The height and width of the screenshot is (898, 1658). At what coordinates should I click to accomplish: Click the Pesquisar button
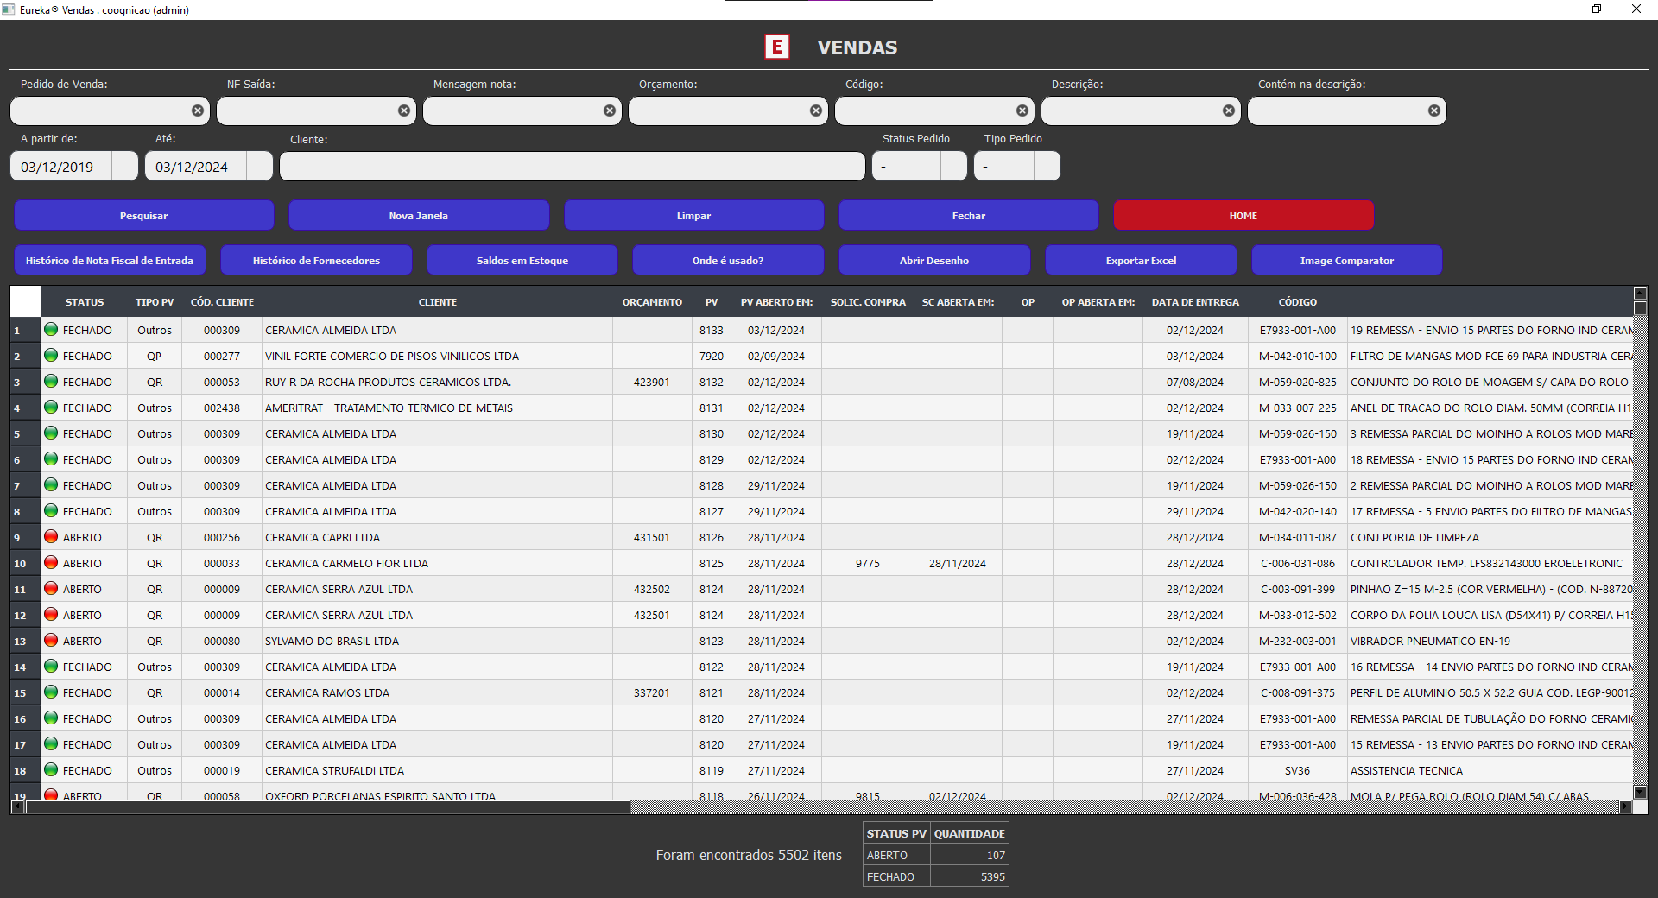144,215
